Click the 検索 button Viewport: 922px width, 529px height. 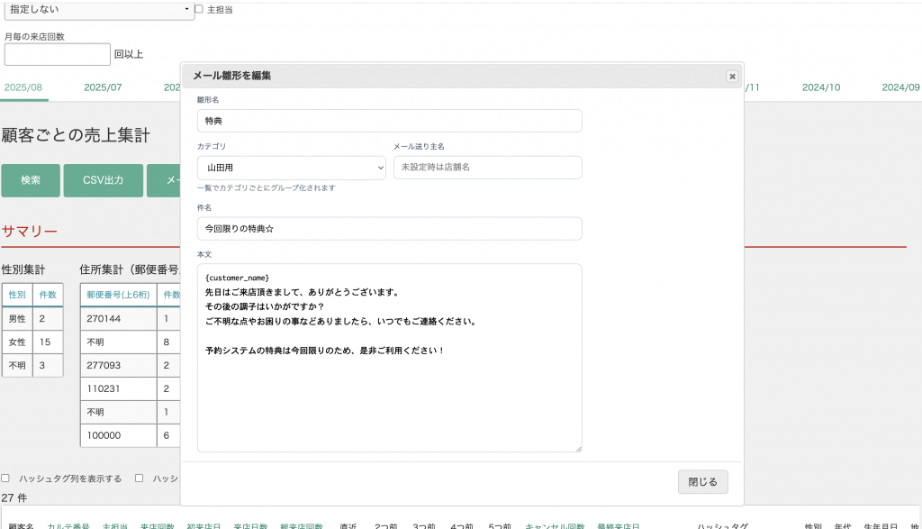point(31,180)
